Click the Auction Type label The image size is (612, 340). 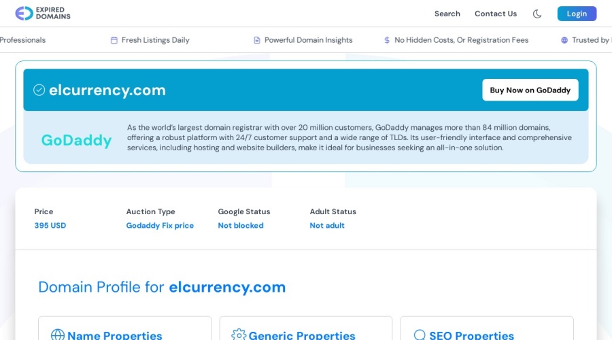pyautogui.click(x=151, y=211)
